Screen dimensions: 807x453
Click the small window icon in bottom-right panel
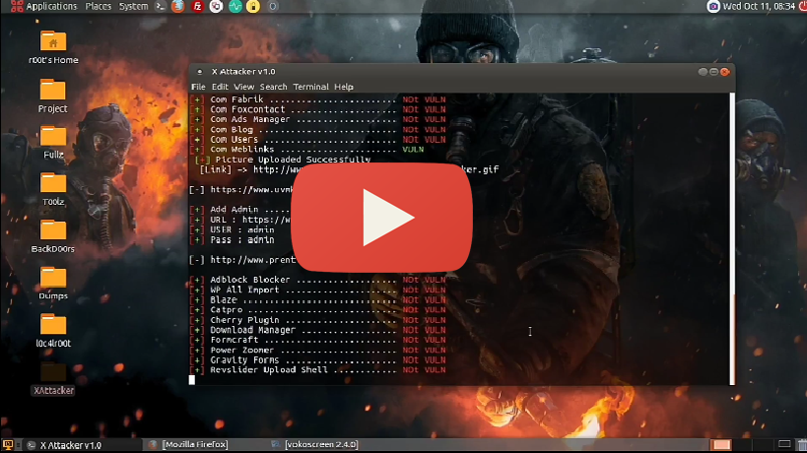[x=784, y=444]
